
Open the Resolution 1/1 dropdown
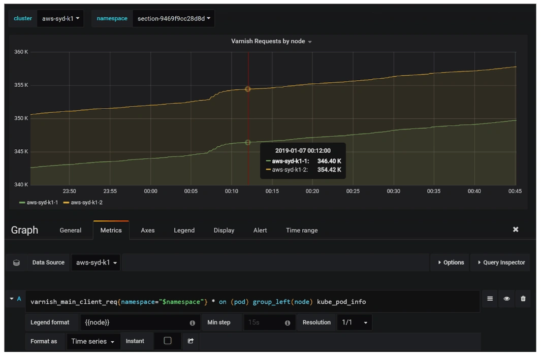coord(355,322)
